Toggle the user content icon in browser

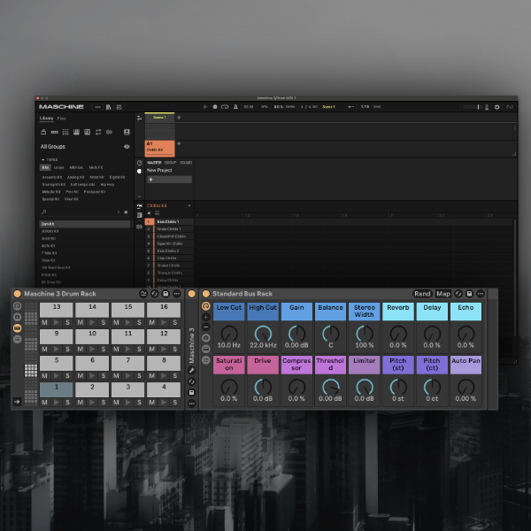click(x=127, y=132)
